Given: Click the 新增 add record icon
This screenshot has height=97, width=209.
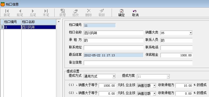Looking at the screenshot, I should [x=62, y=13].
